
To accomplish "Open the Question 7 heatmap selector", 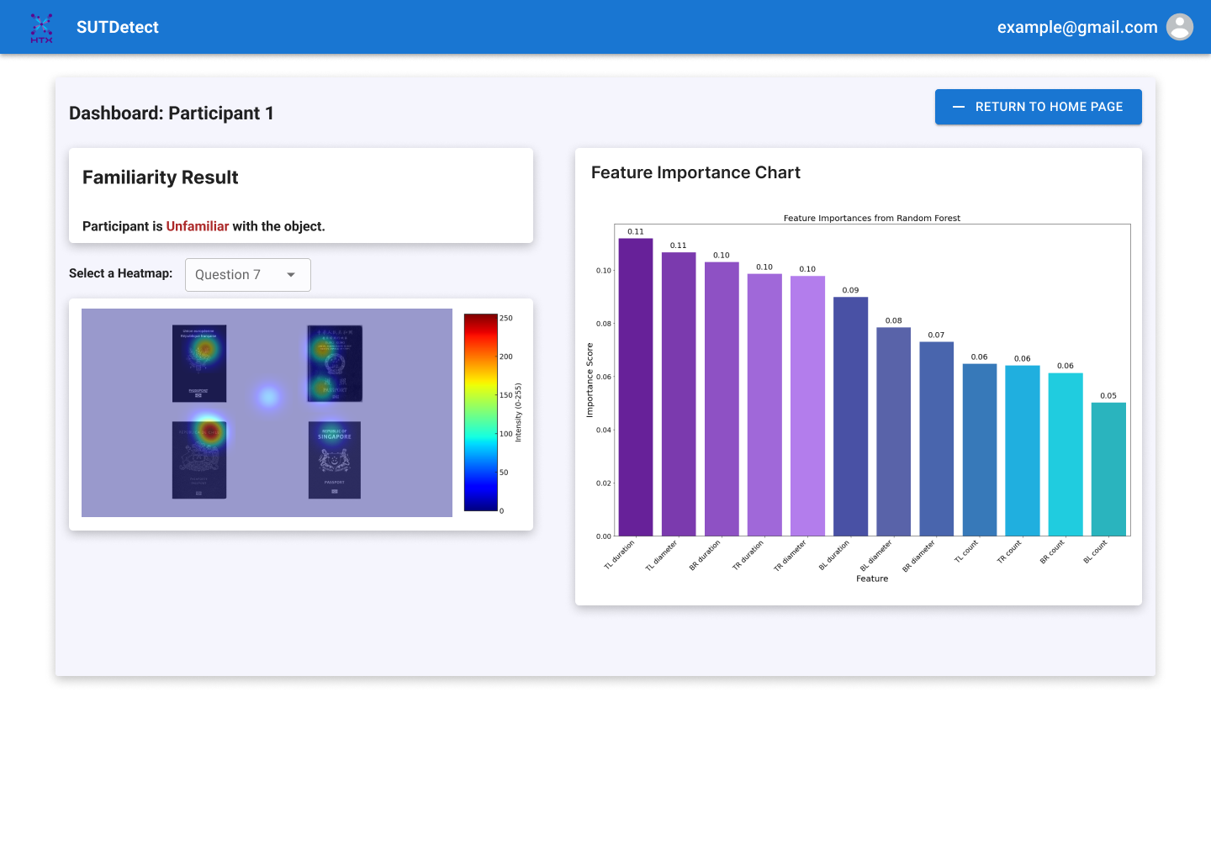I will [247, 275].
